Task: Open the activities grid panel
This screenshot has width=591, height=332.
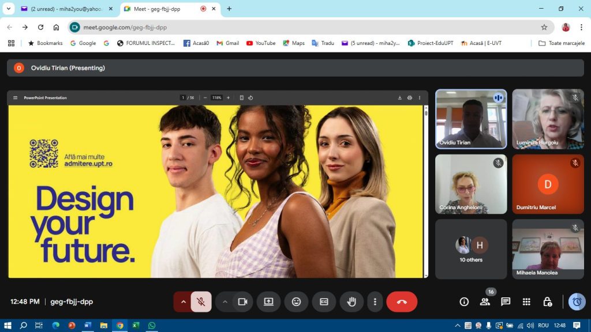Action: coord(526,301)
